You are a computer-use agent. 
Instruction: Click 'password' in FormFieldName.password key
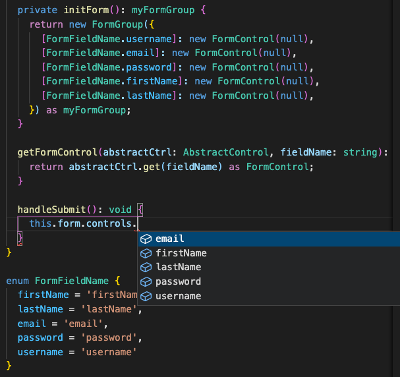[149, 68]
